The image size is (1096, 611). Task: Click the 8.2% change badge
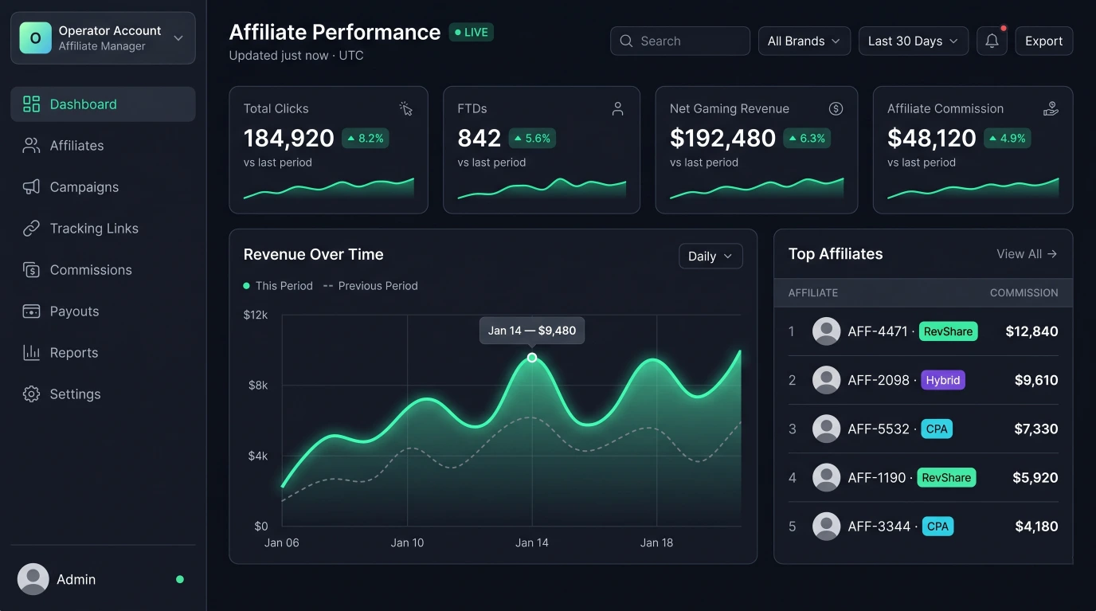pos(366,139)
